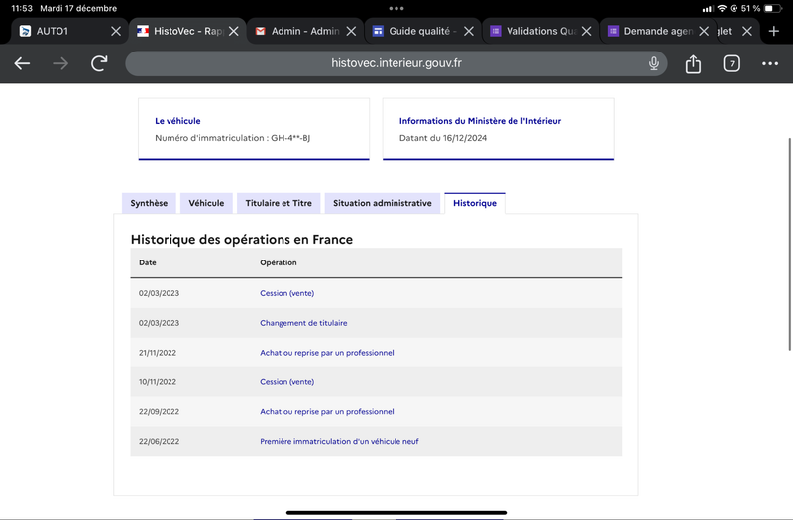Click the page vertical scrollbar

click(789, 244)
